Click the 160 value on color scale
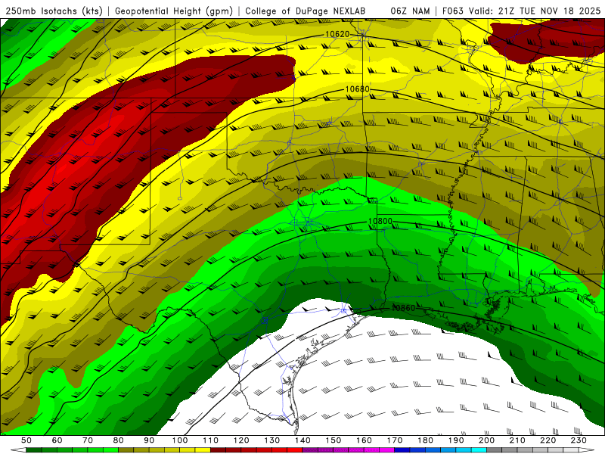The image size is (605, 454). click(x=364, y=440)
